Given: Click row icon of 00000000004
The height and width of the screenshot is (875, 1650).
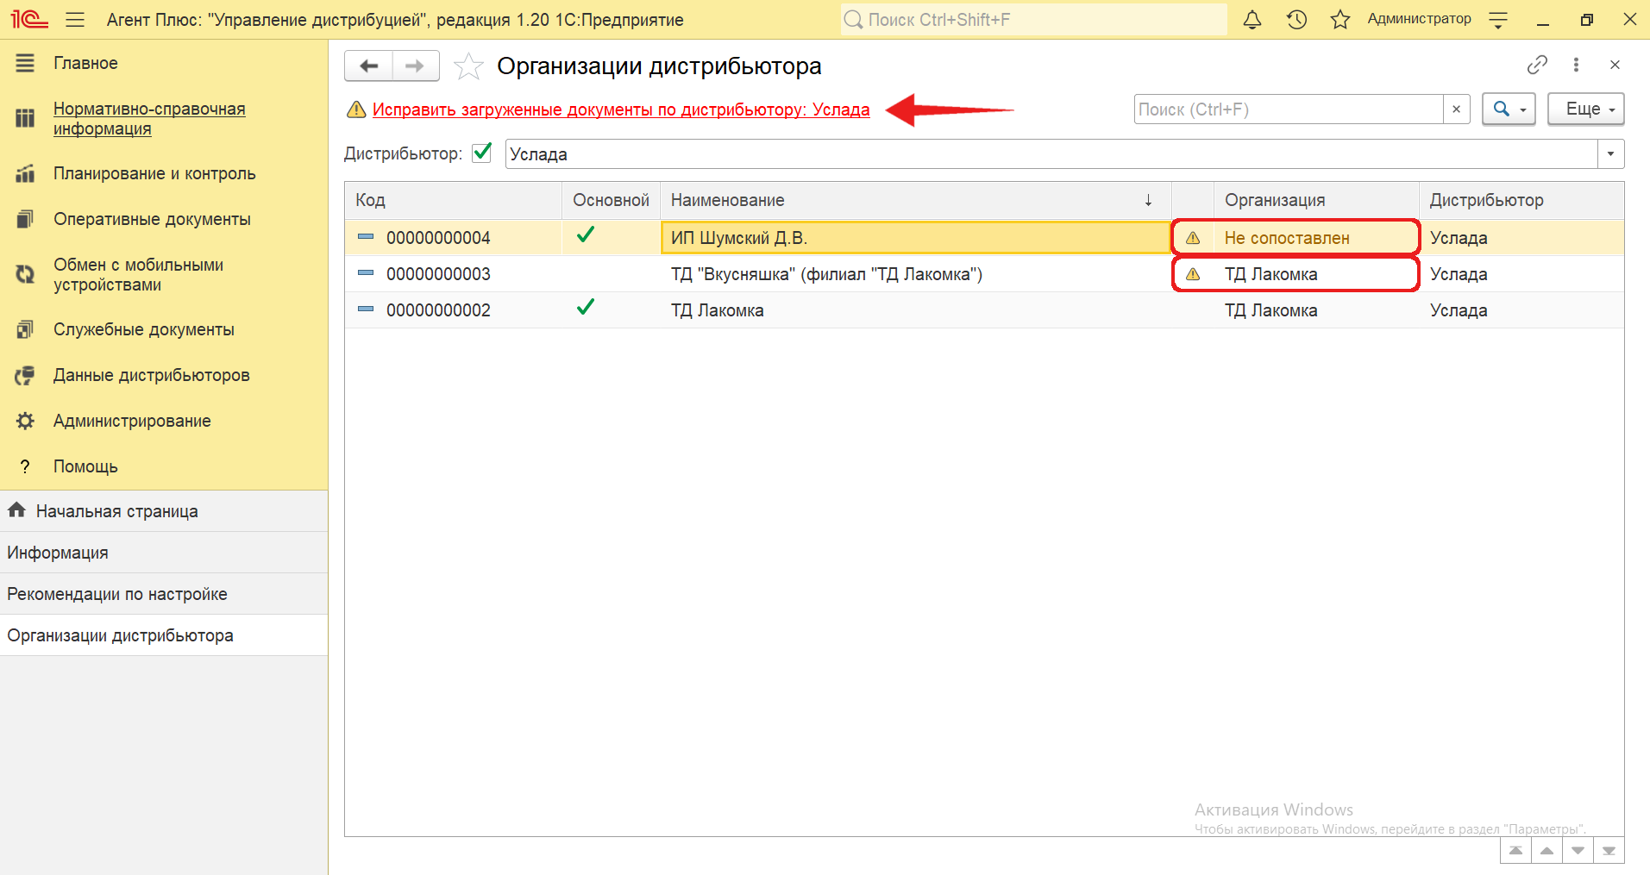Looking at the screenshot, I should pyautogui.click(x=366, y=237).
